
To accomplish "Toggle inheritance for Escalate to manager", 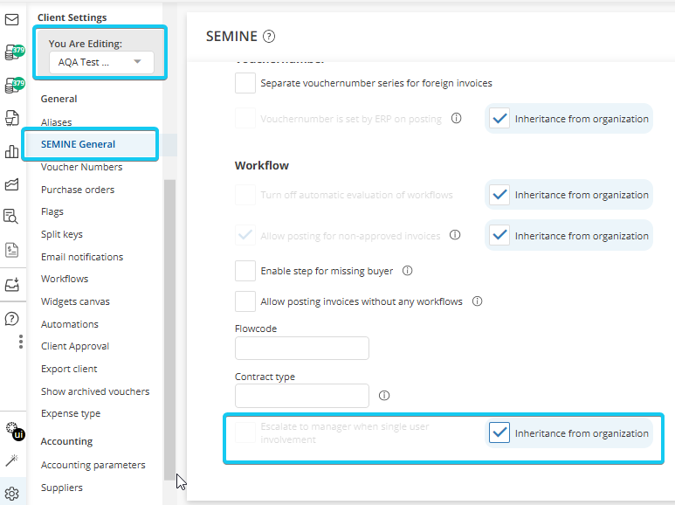I will (x=499, y=433).
